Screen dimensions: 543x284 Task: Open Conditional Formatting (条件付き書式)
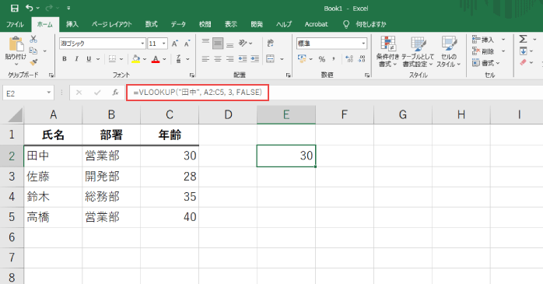click(x=388, y=51)
